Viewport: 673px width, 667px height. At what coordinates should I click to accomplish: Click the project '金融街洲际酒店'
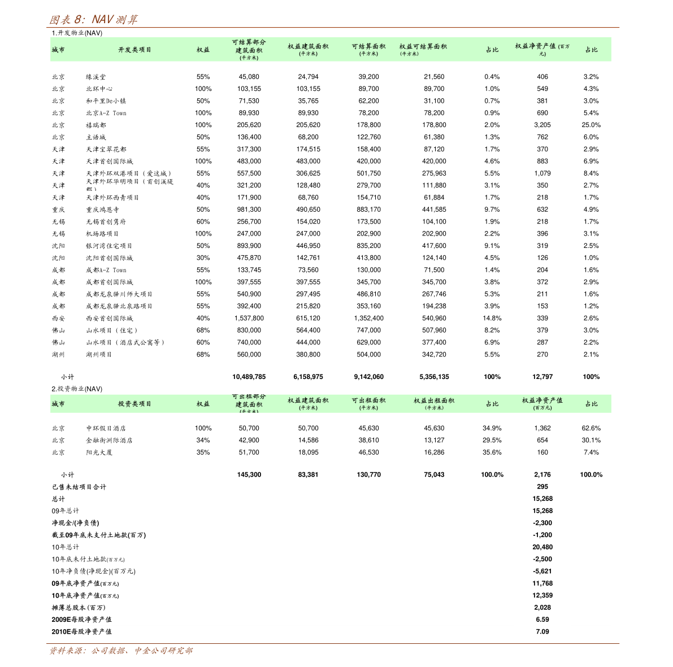click(109, 441)
